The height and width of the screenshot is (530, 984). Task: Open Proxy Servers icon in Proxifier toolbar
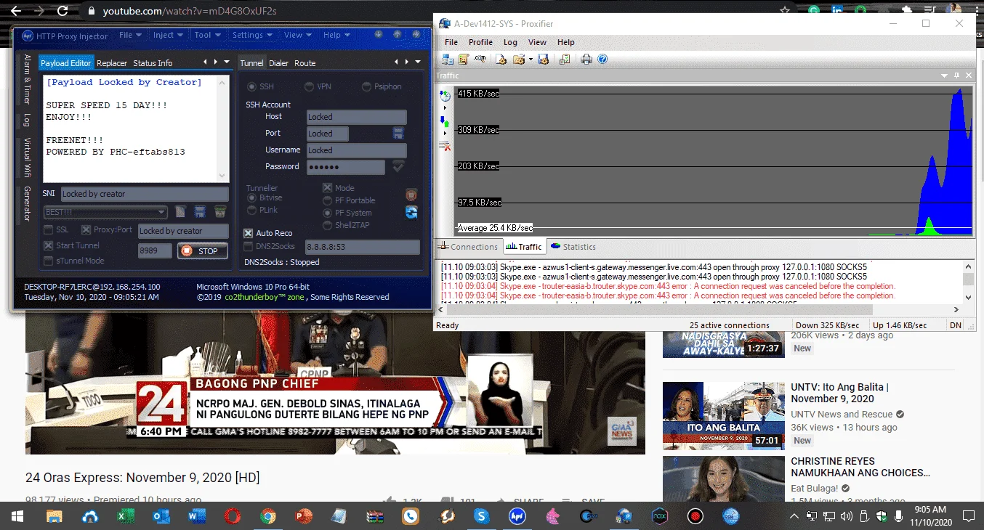[448, 60]
